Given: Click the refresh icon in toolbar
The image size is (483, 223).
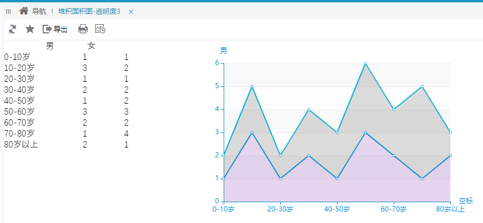Looking at the screenshot, I should pyautogui.click(x=12, y=29).
